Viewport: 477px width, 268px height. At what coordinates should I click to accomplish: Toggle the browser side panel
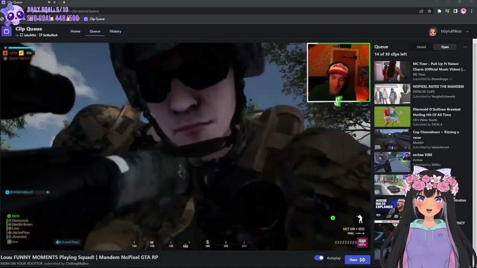click(455, 11)
